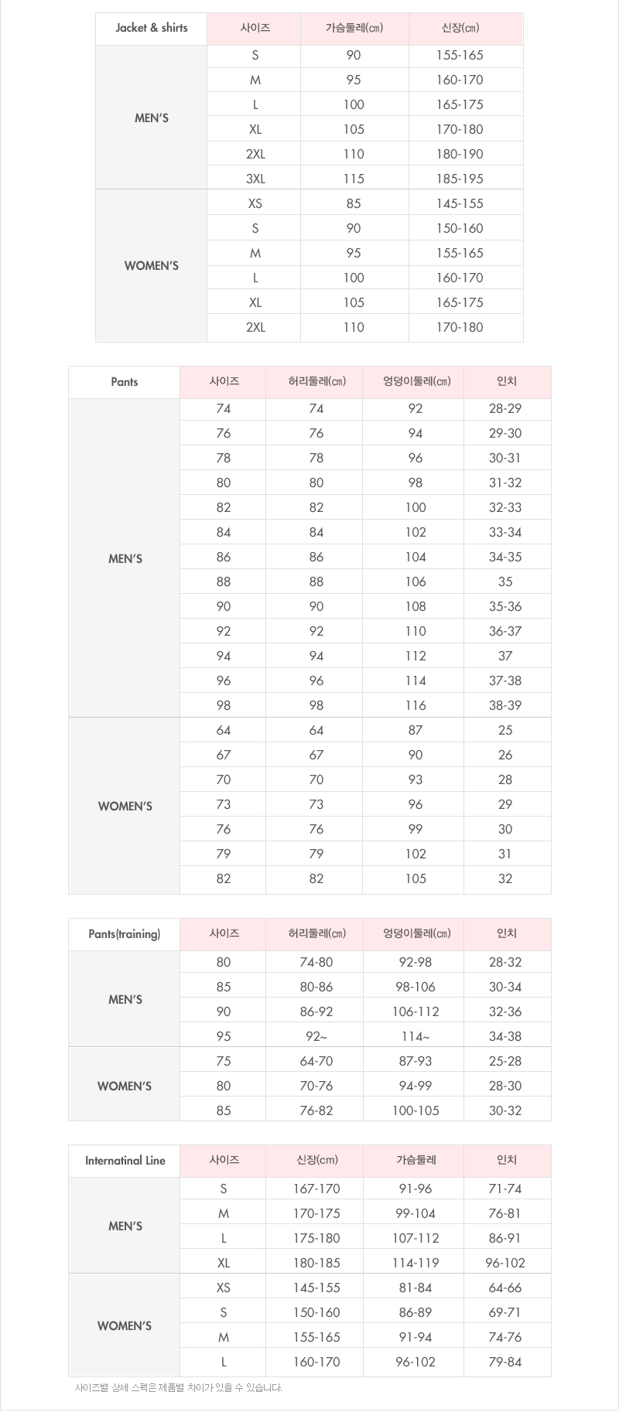Click the 38-39 inch cell in Pants table
The height and width of the screenshot is (1419, 619).
click(x=505, y=705)
